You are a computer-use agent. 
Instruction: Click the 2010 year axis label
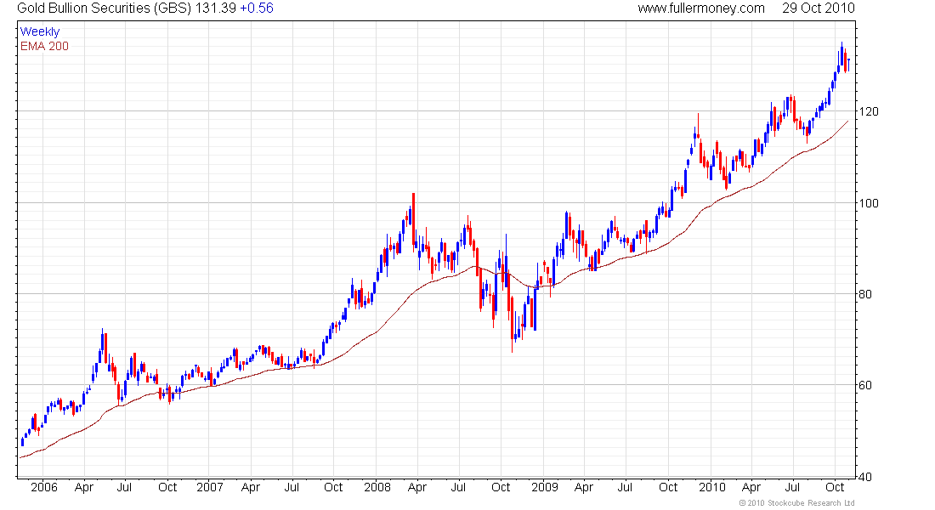(x=712, y=487)
